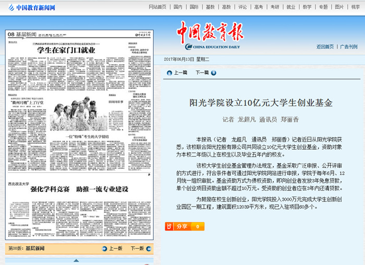The width and height of the screenshot is (365, 265).
Task: Open the 广告刊例 link
Action: tap(349, 47)
